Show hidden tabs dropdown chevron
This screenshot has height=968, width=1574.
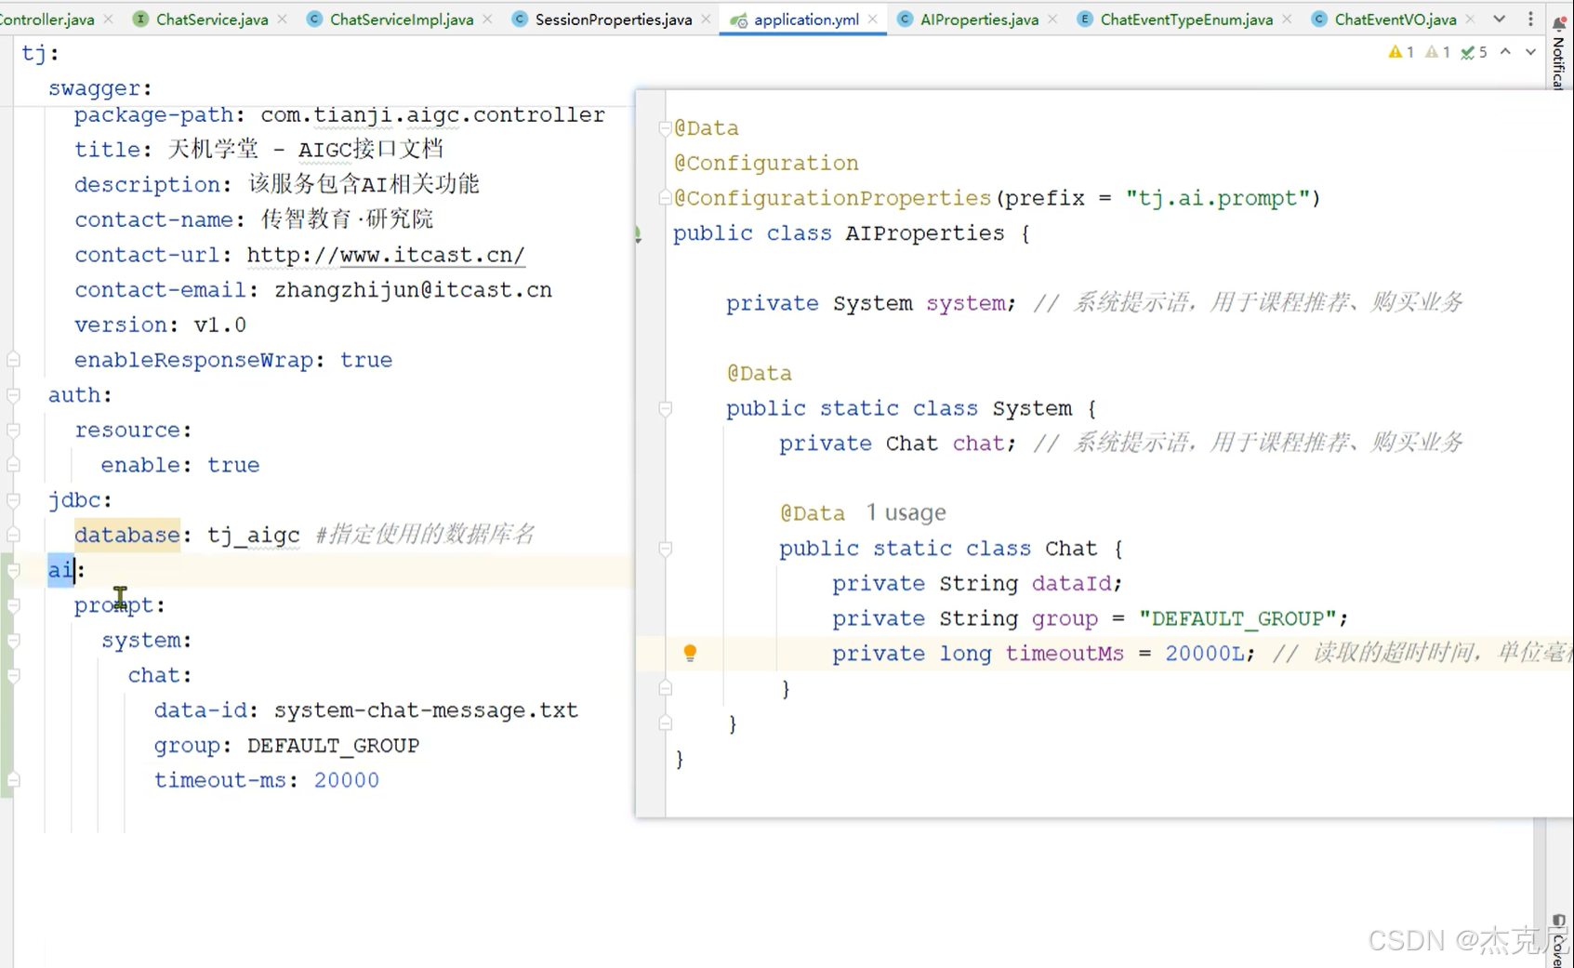(x=1500, y=19)
